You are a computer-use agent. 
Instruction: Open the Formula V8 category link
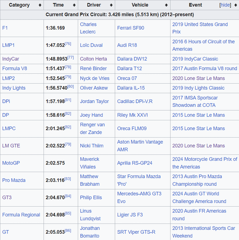tap(15, 68)
